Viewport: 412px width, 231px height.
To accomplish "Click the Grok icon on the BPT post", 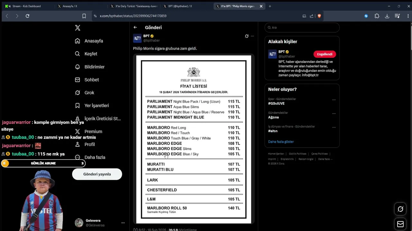I will pos(247,36).
